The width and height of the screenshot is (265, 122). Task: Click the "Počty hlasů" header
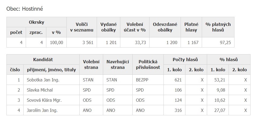coord(185,60)
